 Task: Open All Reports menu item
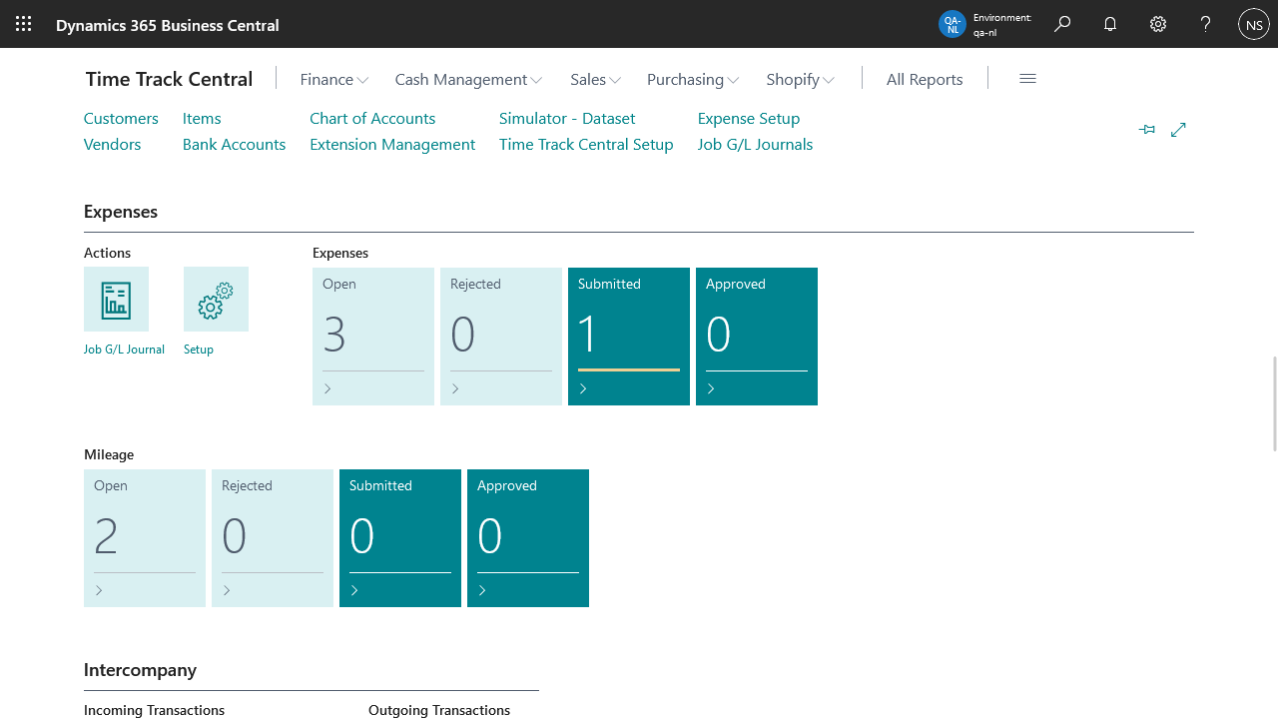(925, 80)
